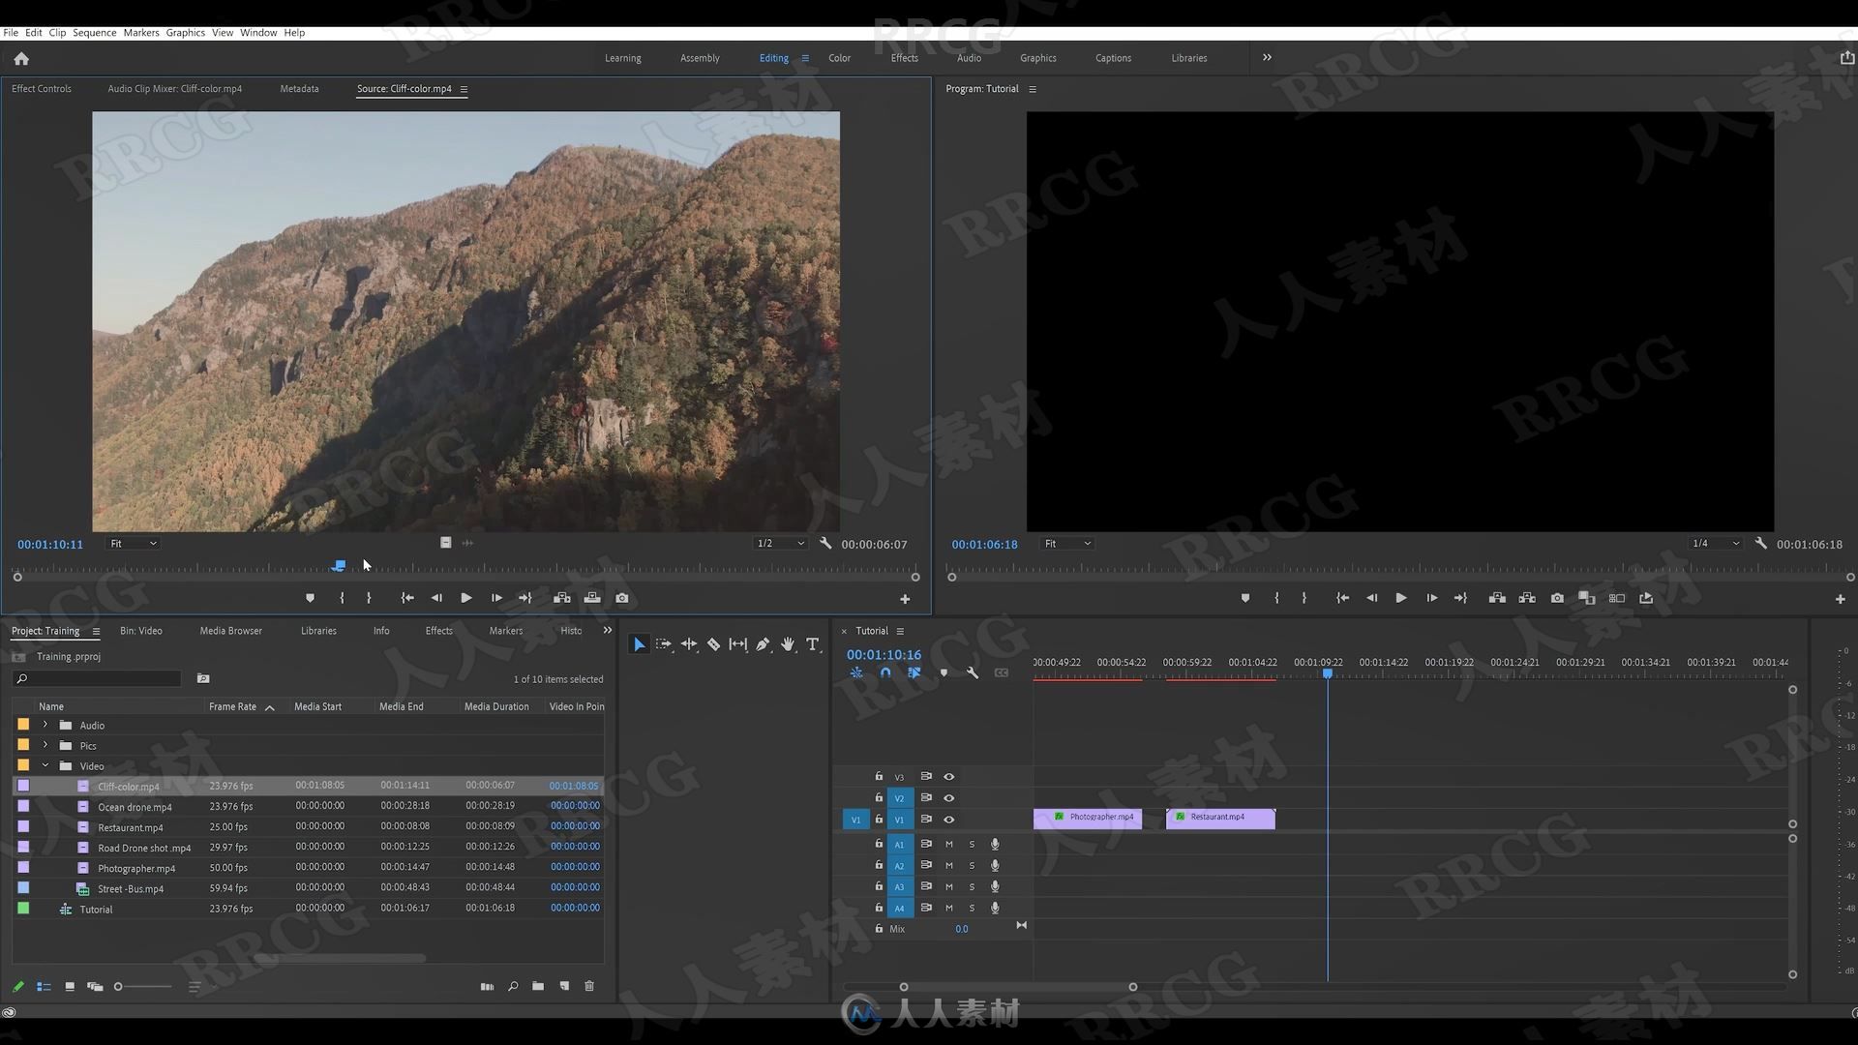Expand the Audio bin

[x=45, y=725]
